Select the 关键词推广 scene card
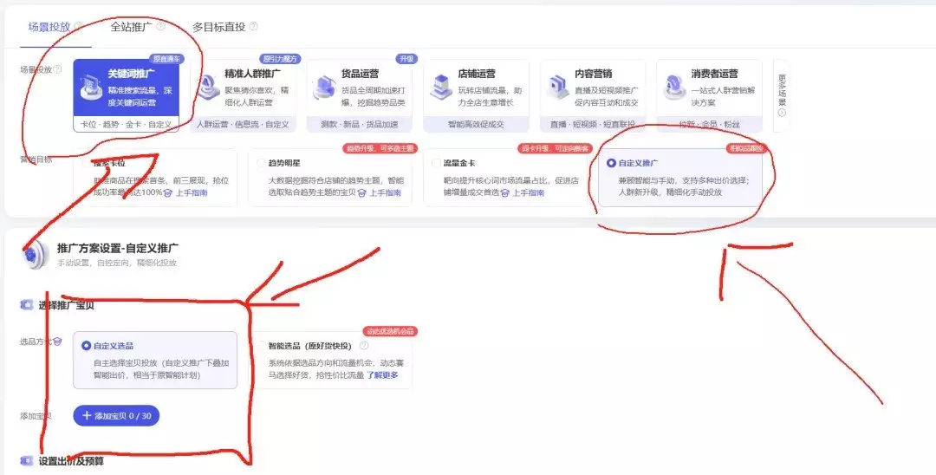The width and height of the screenshot is (936, 475). coord(126,95)
